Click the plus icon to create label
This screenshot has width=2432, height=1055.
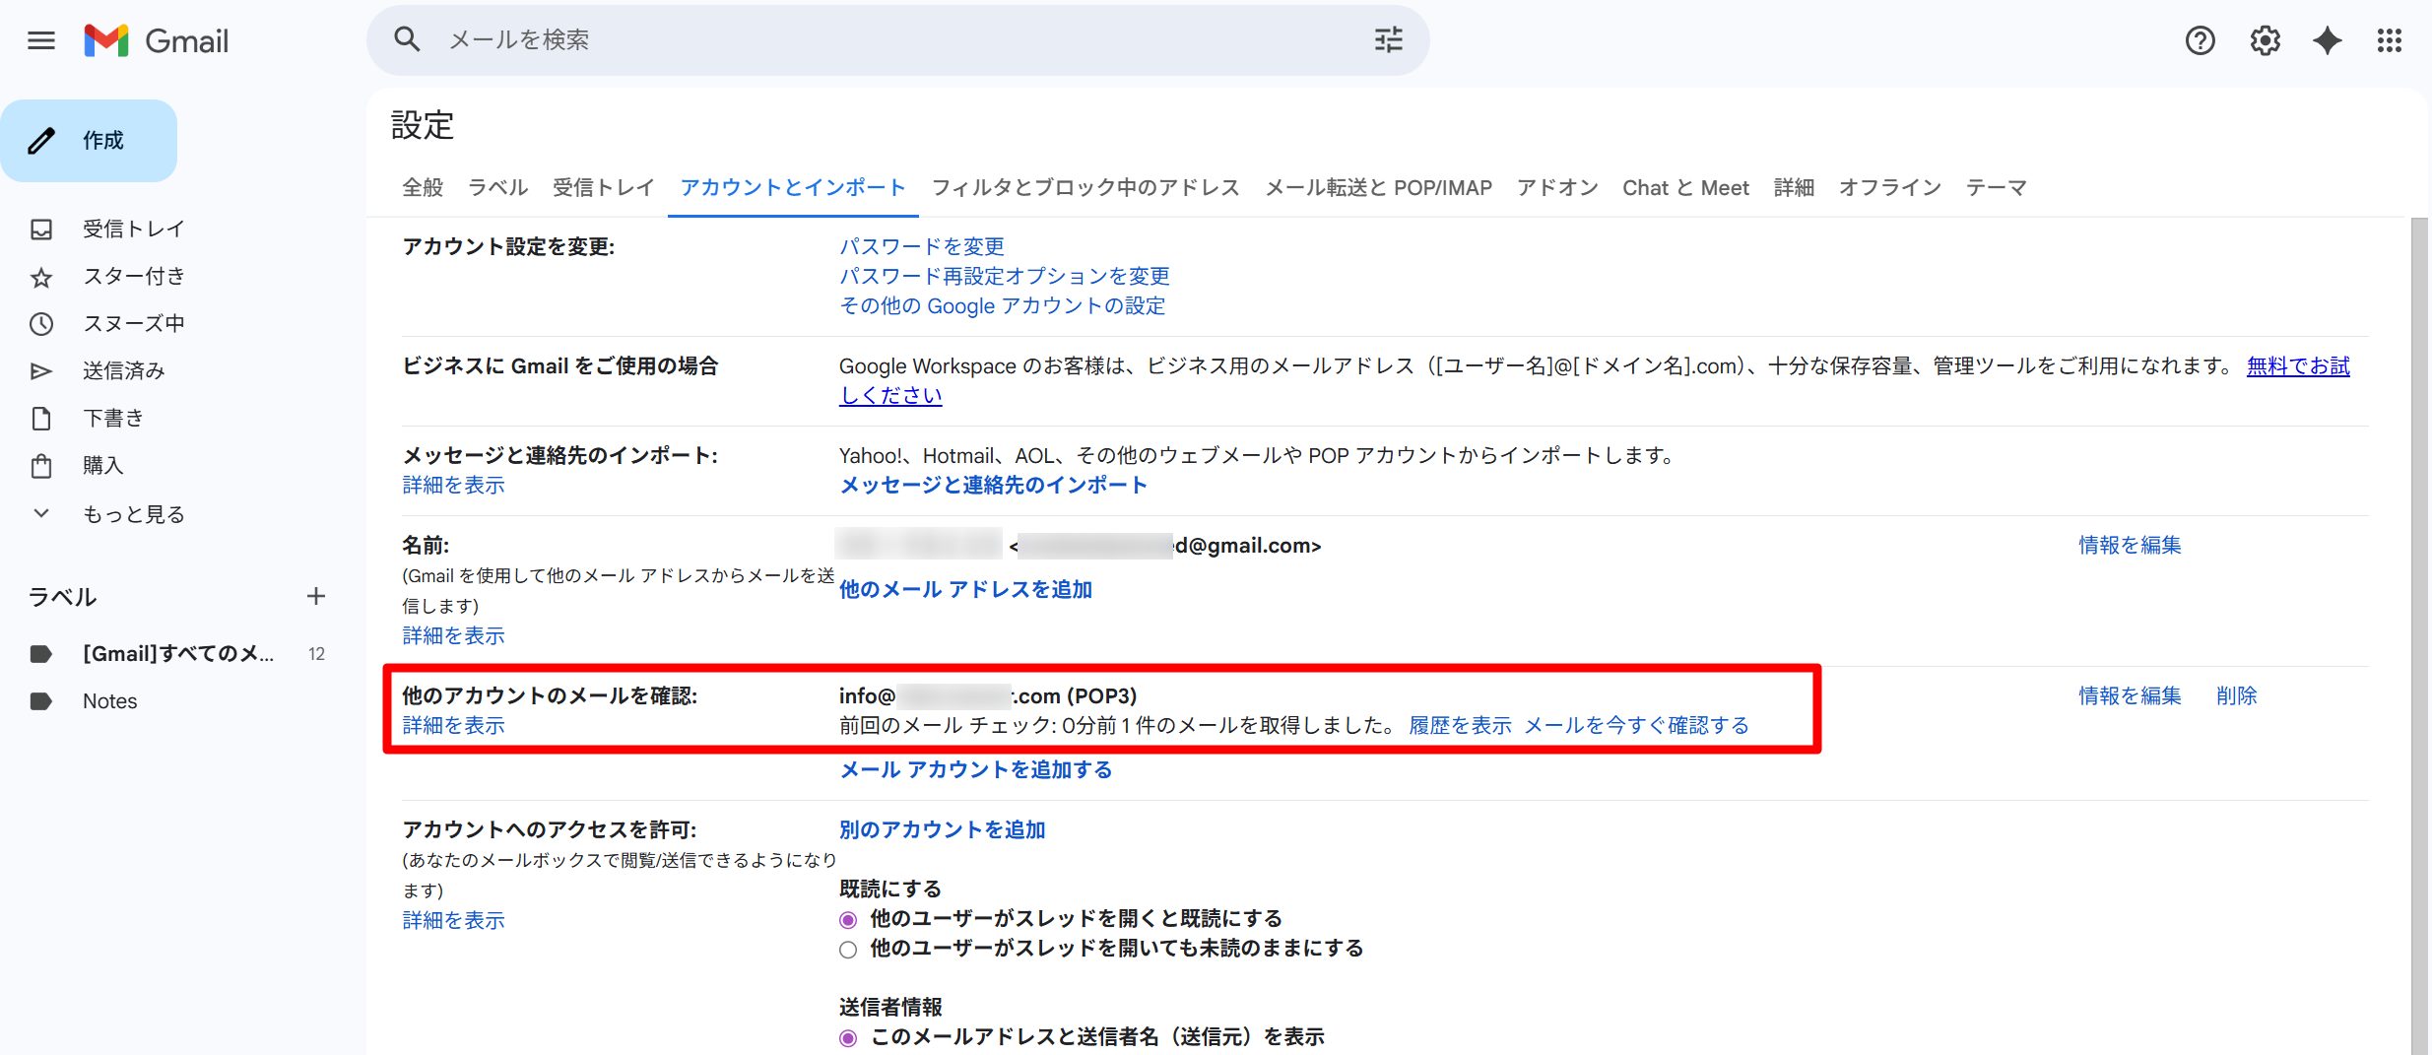click(315, 596)
